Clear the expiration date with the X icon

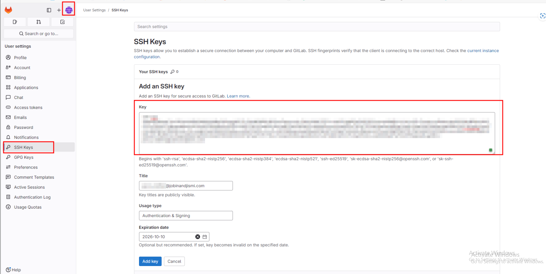198,237
